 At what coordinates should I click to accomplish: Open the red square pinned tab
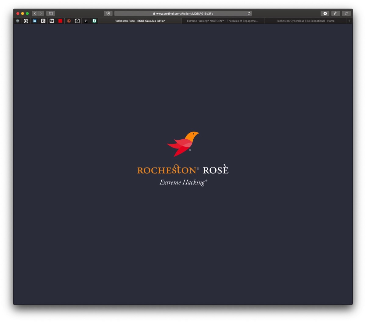coord(60,21)
